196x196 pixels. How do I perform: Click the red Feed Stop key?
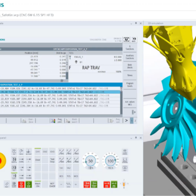(106, 184)
